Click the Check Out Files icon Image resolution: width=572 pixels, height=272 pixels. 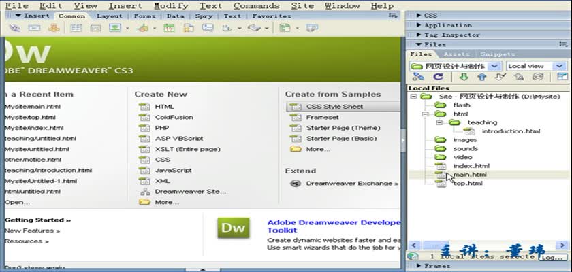[x=500, y=76]
